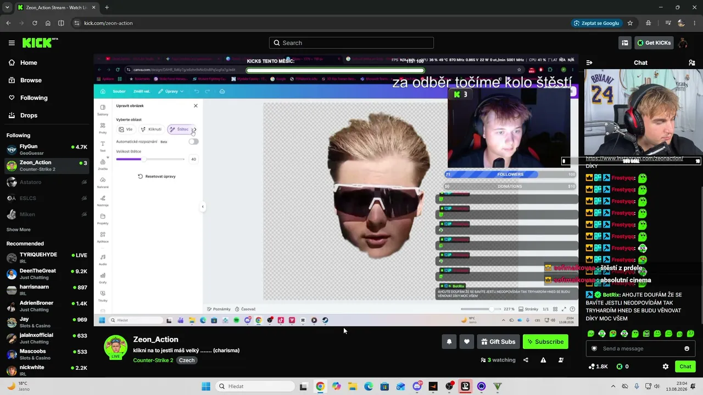Collapse the chat panel with arrow icon
Viewport: 703px width, 395px height.
[x=589, y=63]
